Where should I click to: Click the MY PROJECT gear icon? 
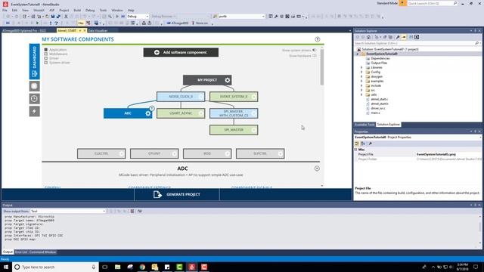click(x=228, y=80)
